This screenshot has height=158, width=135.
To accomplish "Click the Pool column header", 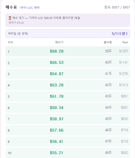I will click(x=125, y=42).
